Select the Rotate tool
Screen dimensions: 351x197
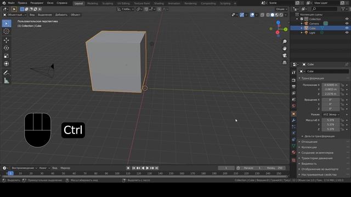[7, 48]
